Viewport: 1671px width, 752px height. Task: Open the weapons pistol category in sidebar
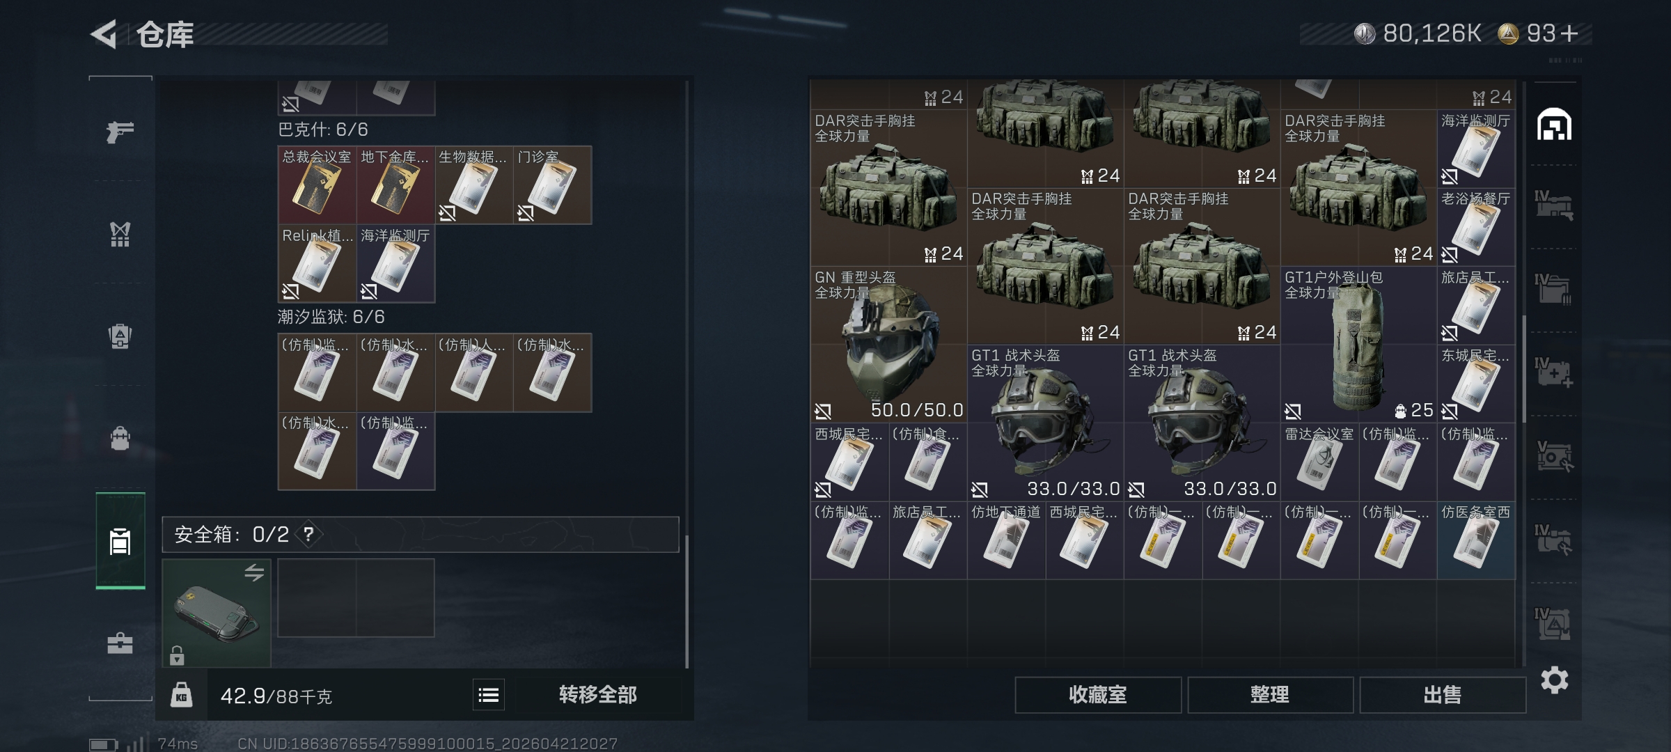tap(120, 132)
